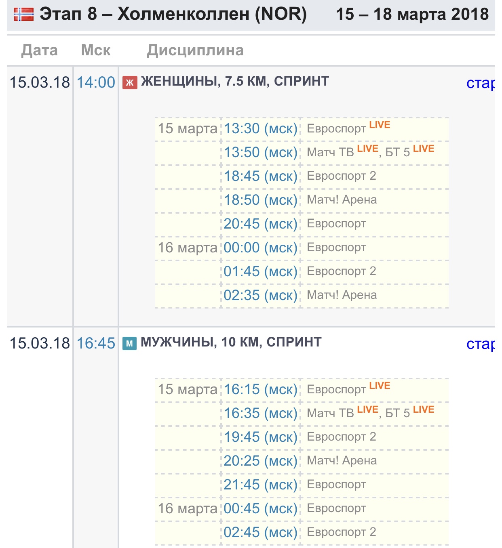
Task: Click the 02:35 (мск) Матч! Арена broadcast time
Action: 261,295
